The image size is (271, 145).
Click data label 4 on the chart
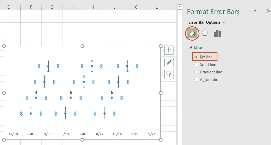(x=48, y=61)
